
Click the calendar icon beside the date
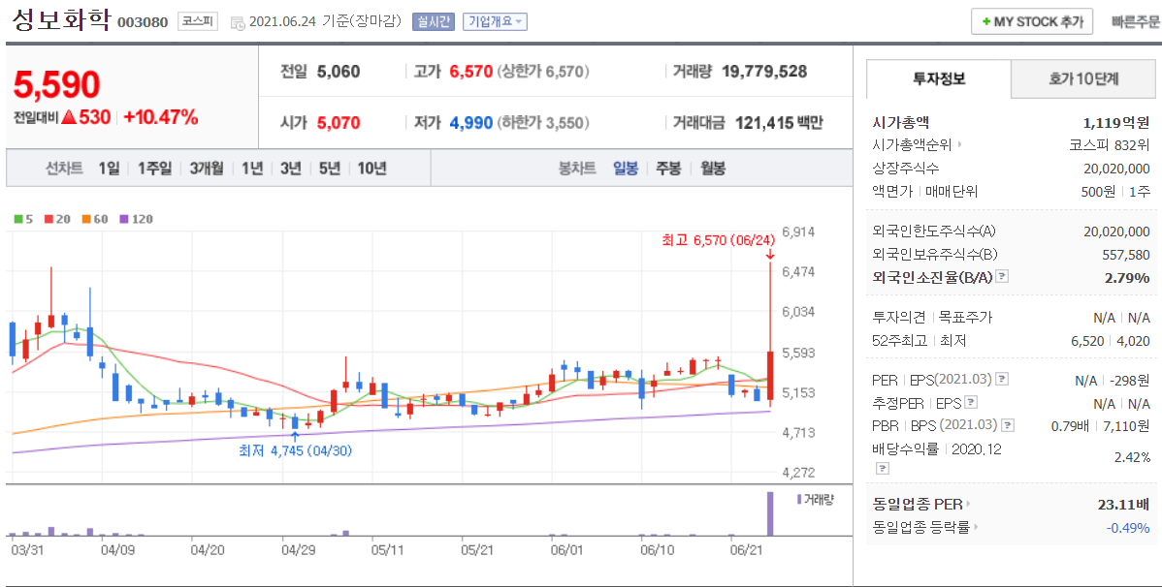(238, 23)
